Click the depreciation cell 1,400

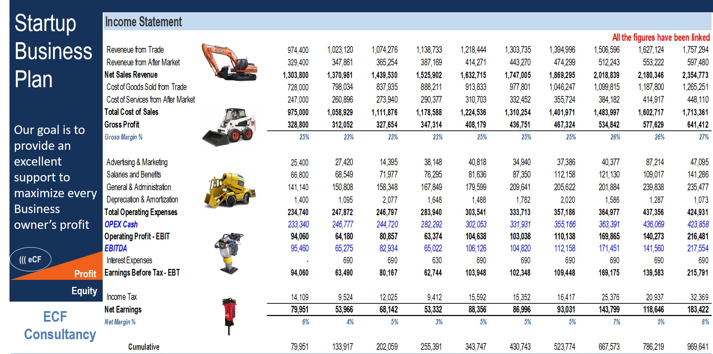[301, 200]
